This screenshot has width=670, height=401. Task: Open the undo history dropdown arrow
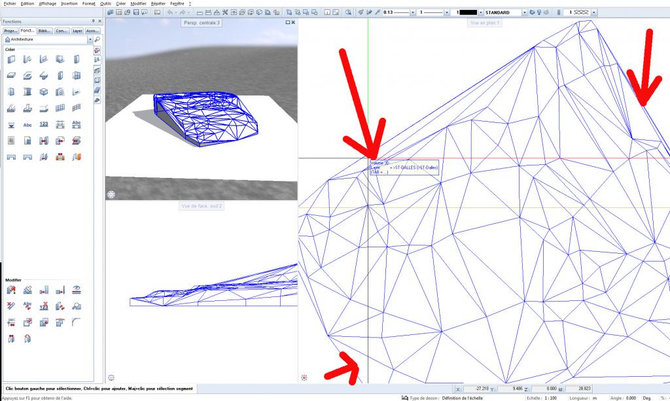coord(175,12)
